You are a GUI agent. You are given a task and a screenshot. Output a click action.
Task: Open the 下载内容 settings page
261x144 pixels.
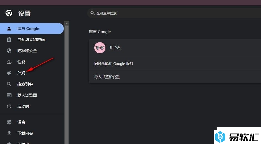pos(32,133)
